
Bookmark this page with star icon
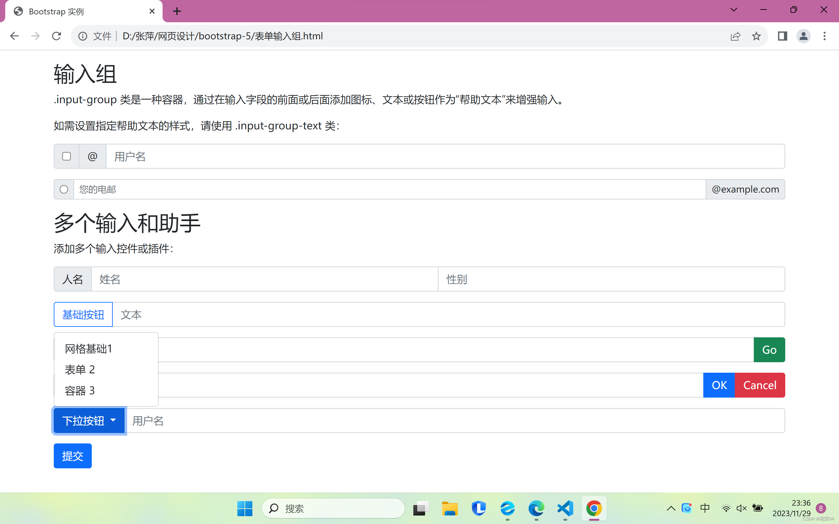756,36
